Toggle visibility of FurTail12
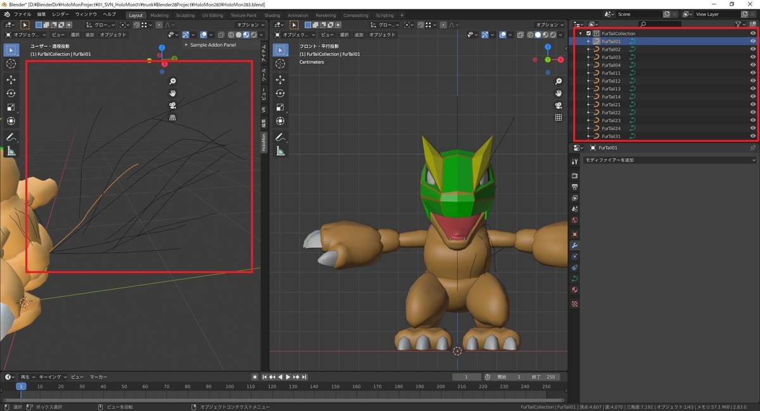The height and width of the screenshot is (411, 760). pyautogui.click(x=752, y=81)
